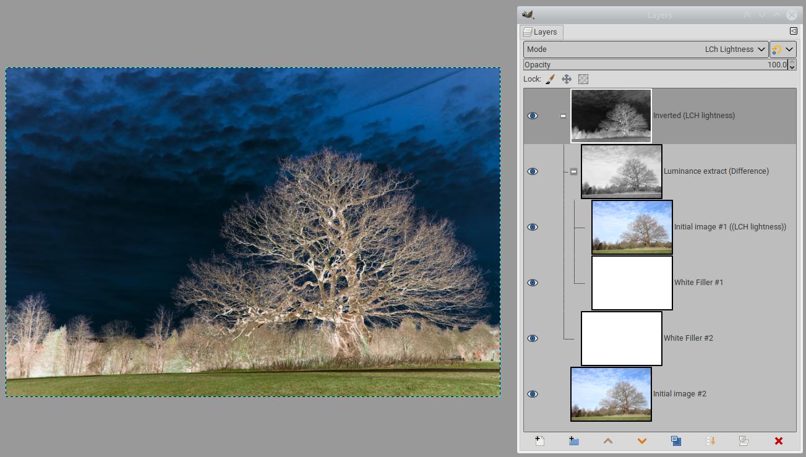The width and height of the screenshot is (806, 457).
Task: Collapse the Inverted (LCH lightness) layer group
Action: [x=563, y=116]
